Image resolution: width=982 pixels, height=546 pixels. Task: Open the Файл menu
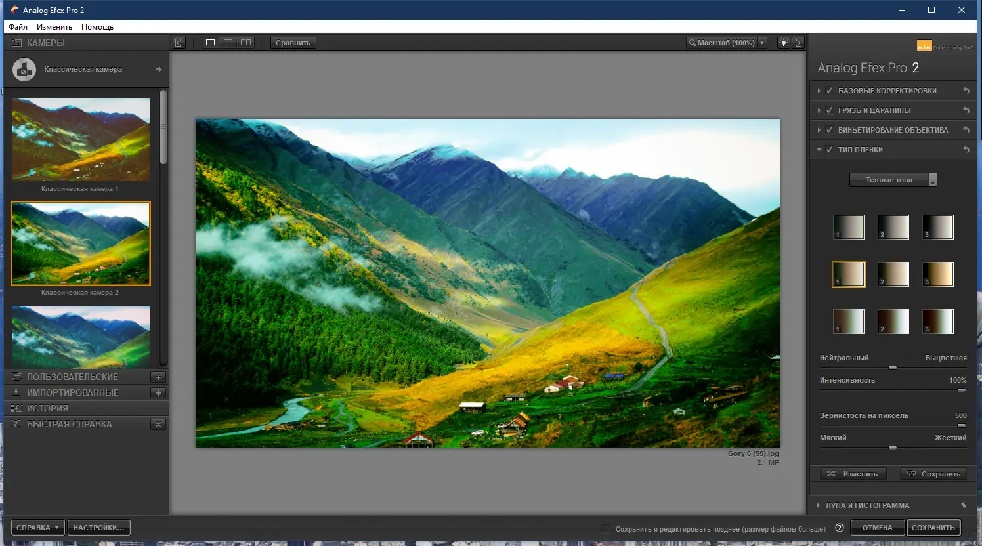pyautogui.click(x=18, y=27)
